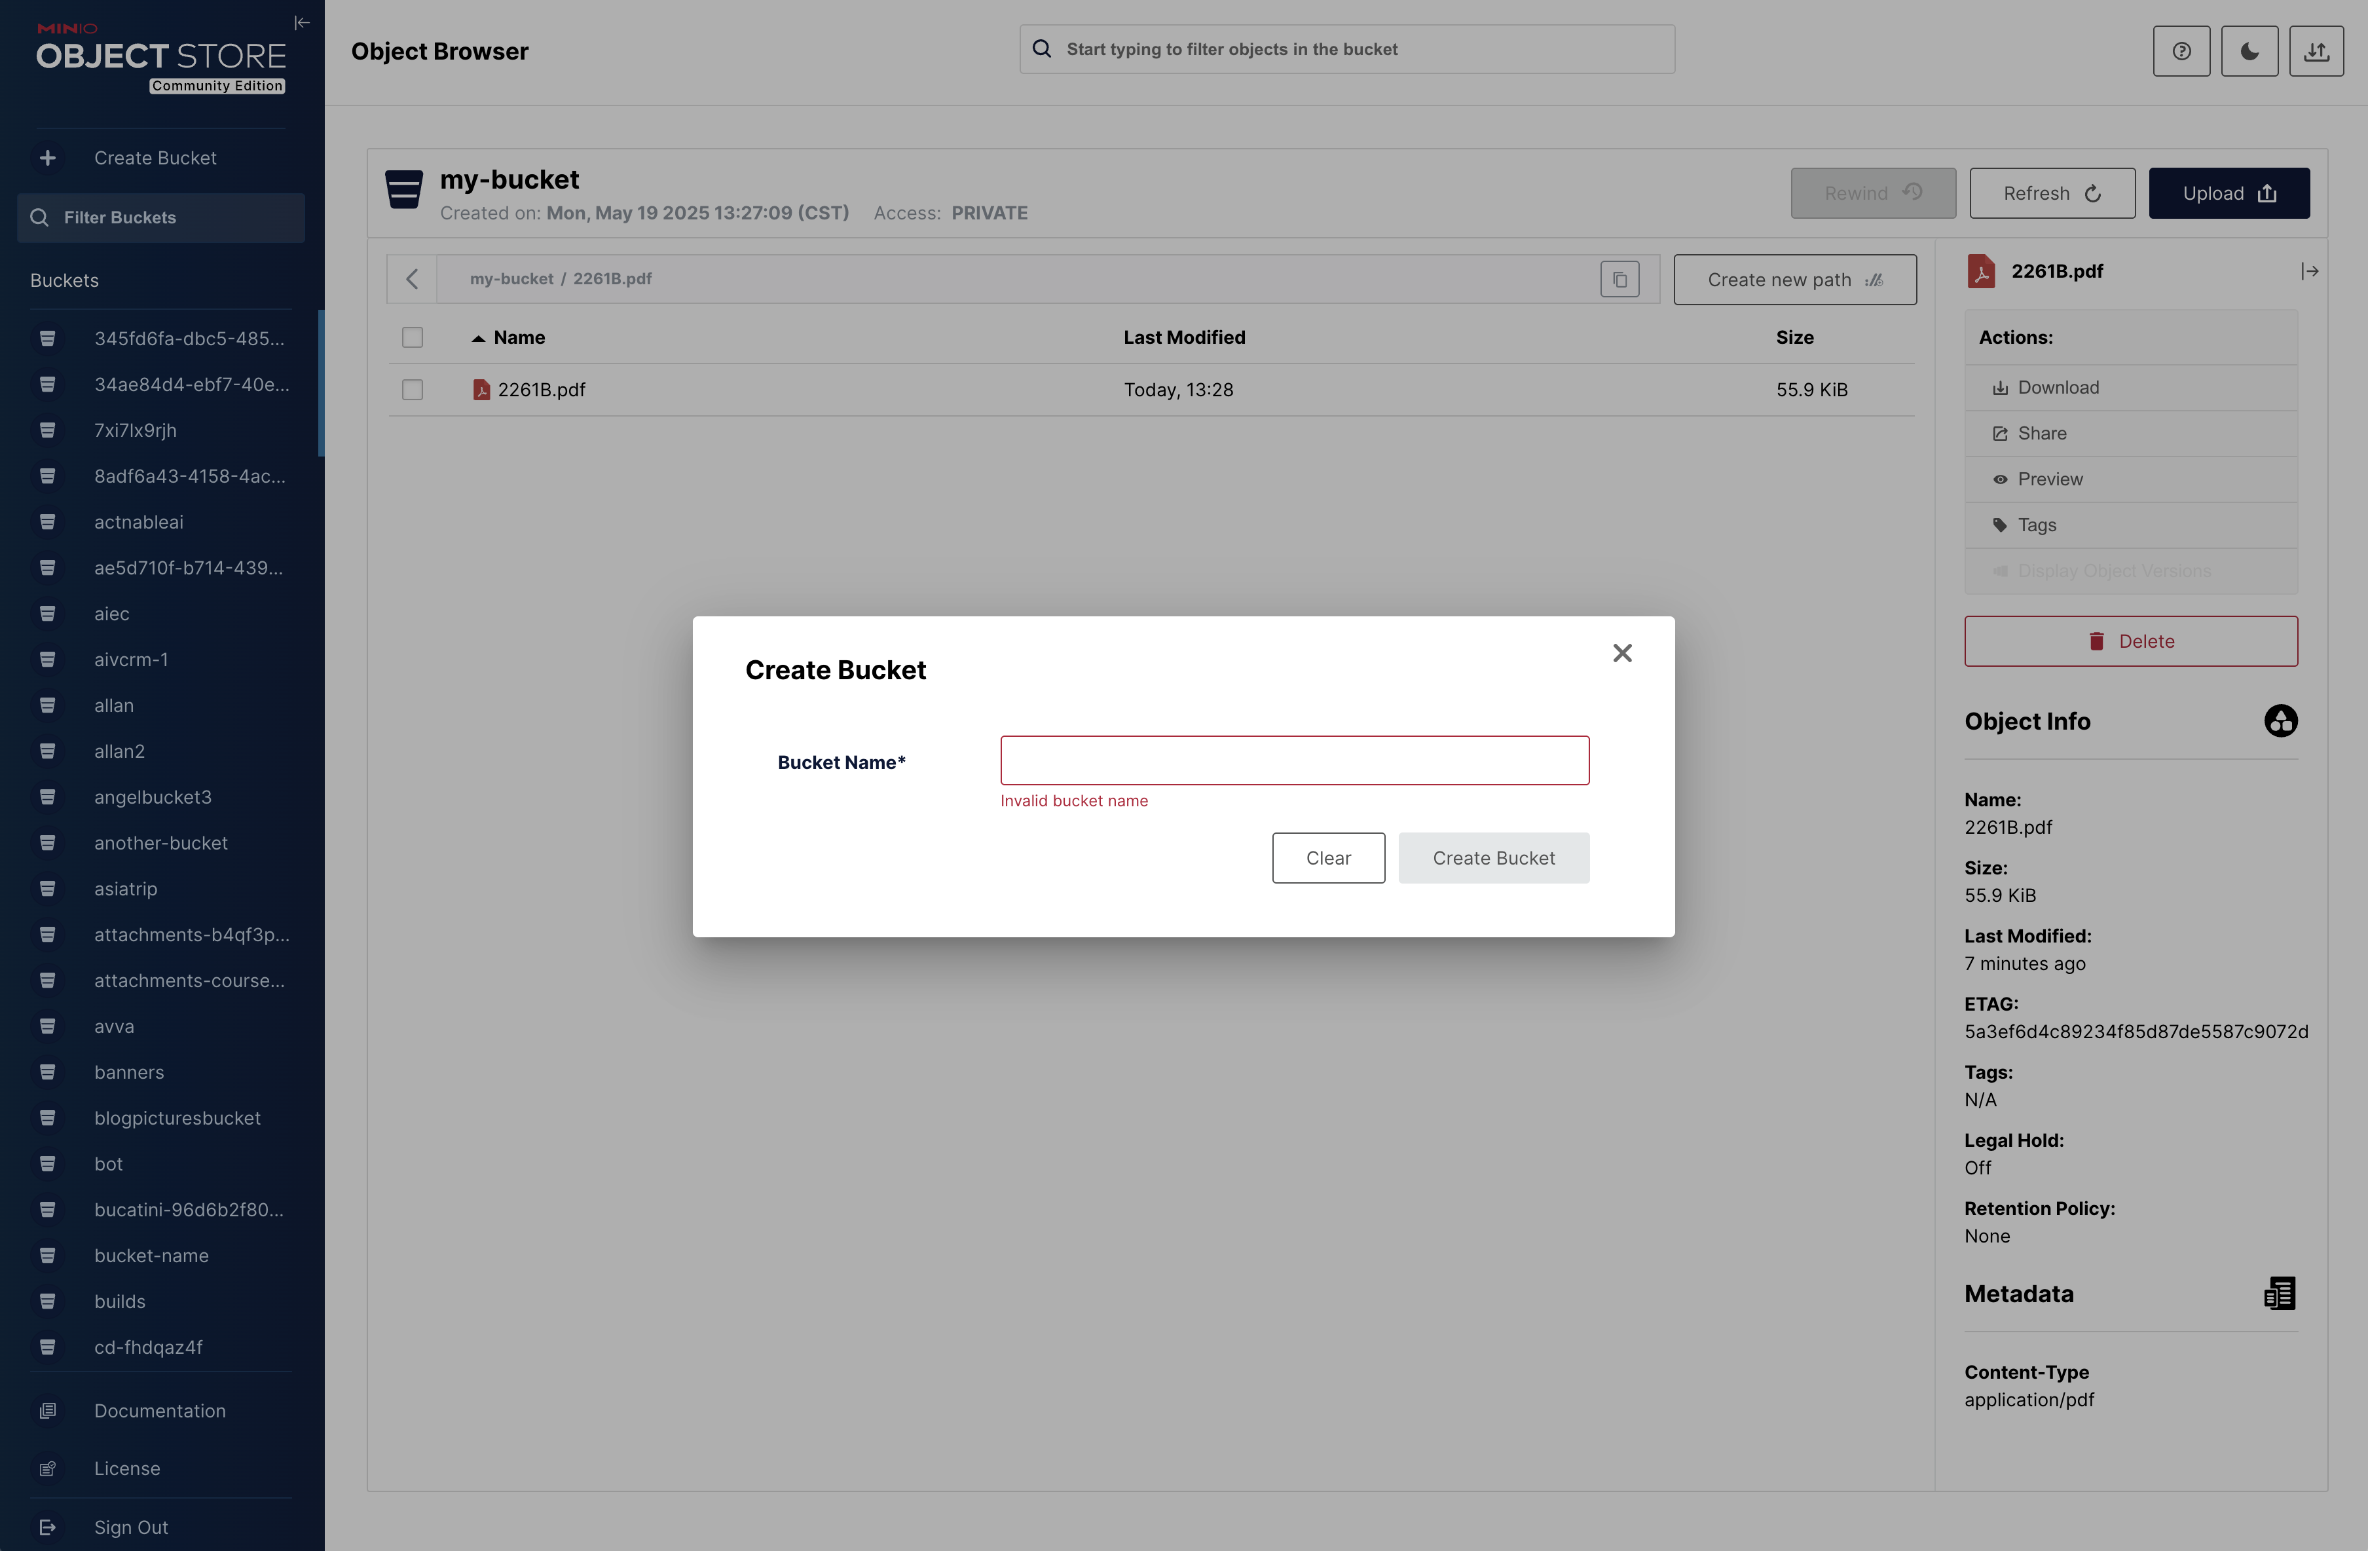Check the 2261B.pdf row checkbox
Image resolution: width=2368 pixels, height=1551 pixels.
(x=412, y=390)
